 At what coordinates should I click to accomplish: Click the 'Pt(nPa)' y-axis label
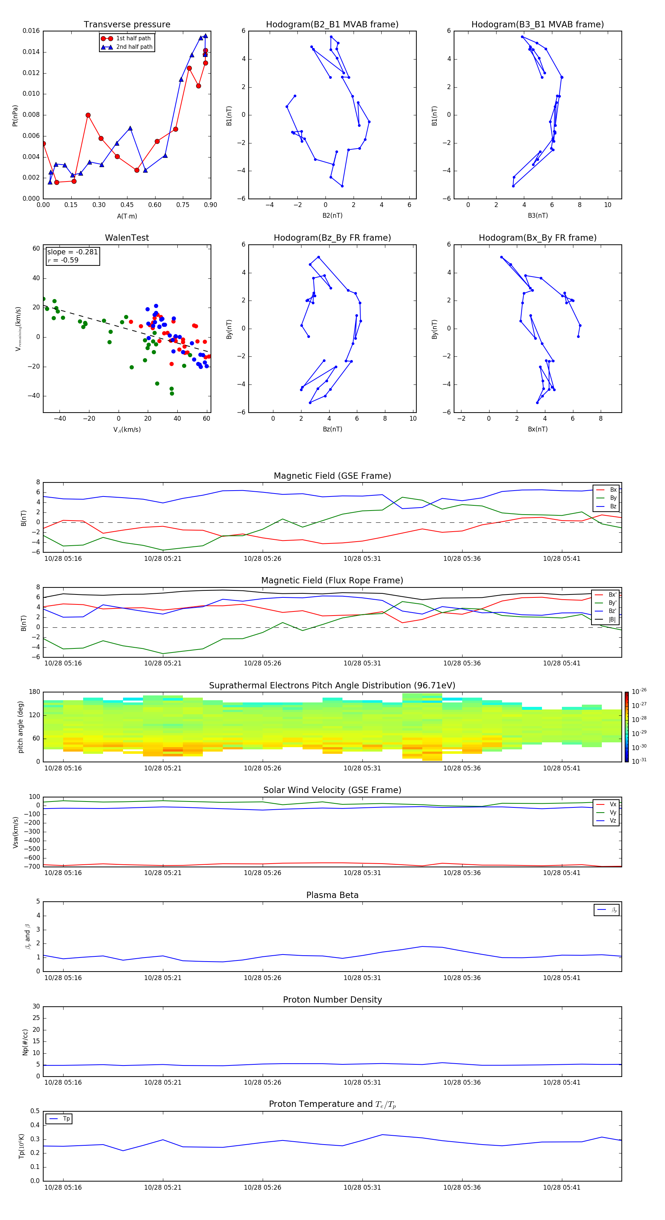click(15, 115)
